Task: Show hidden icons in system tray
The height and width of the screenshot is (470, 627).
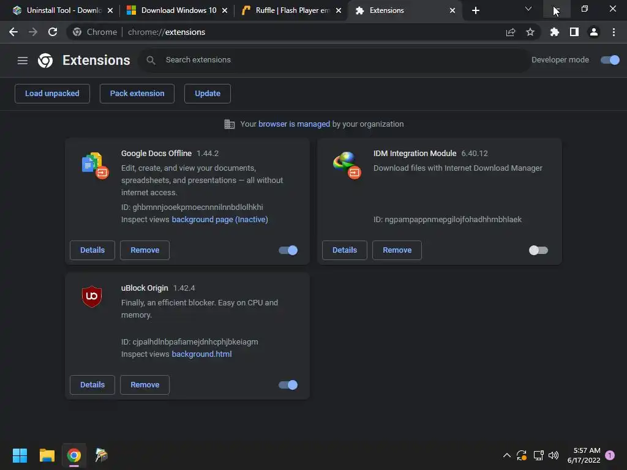Action: tap(506, 455)
